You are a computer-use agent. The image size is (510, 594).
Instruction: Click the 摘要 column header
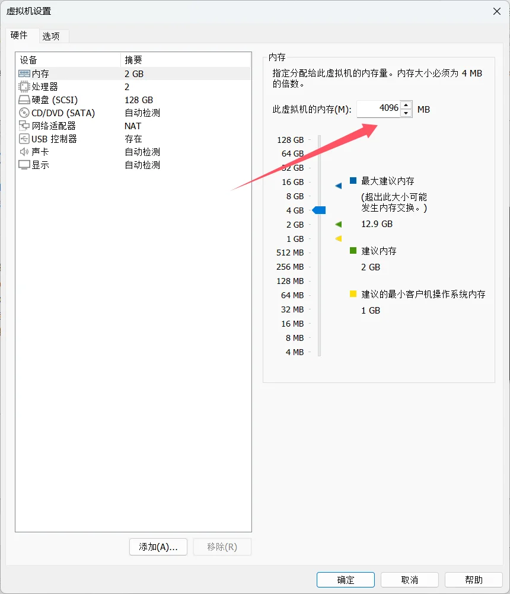pyautogui.click(x=186, y=60)
